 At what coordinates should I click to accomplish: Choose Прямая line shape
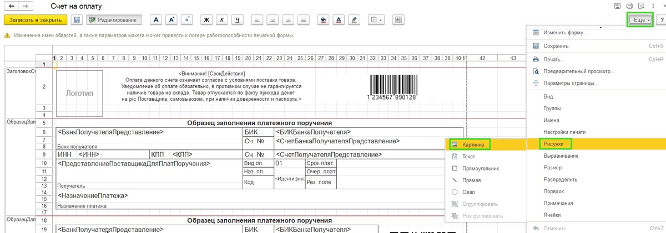coord(486,180)
